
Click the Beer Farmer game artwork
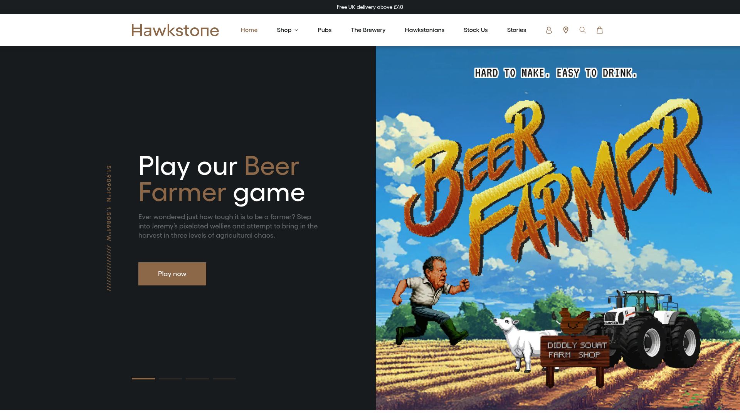(x=558, y=228)
